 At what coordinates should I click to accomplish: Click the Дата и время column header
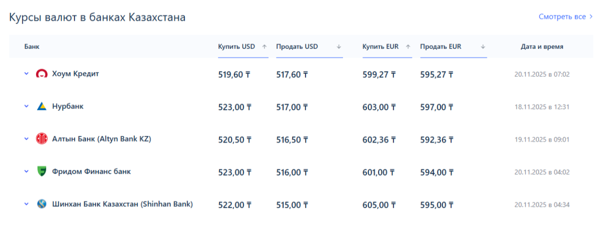coord(542,47)
